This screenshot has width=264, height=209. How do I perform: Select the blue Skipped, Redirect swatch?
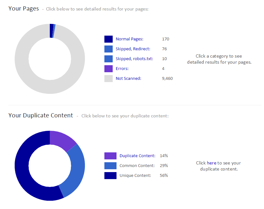coord(109,49)
